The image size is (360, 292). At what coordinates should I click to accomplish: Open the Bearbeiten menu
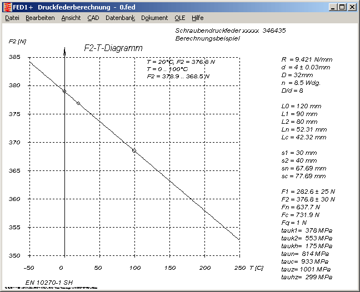[40, 18]
